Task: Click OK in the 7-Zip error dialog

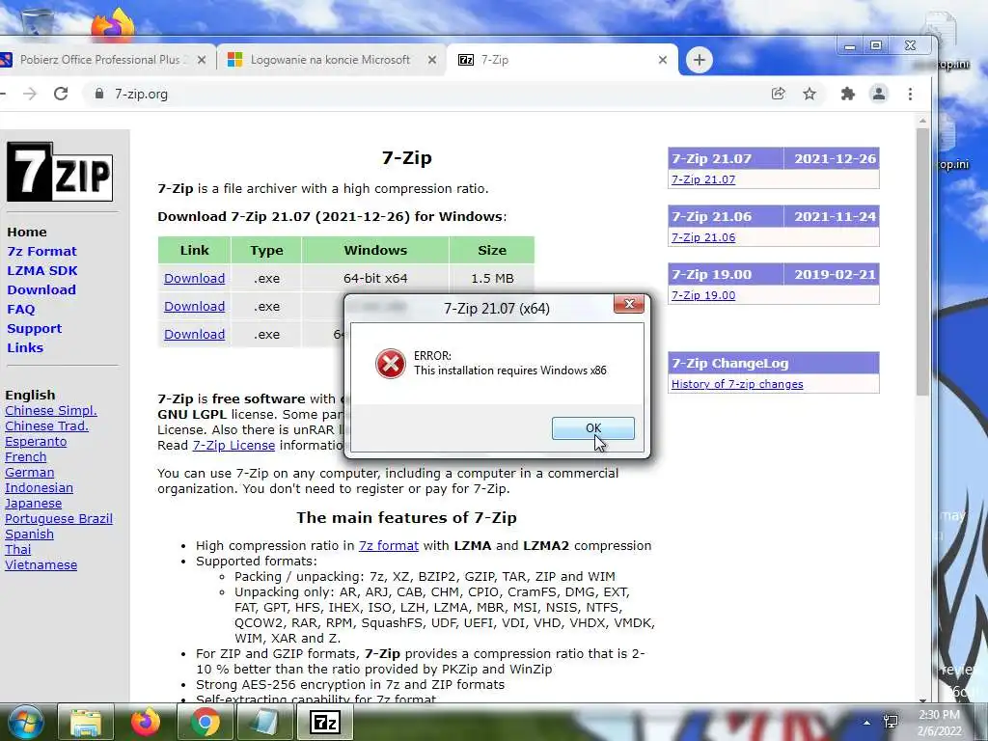Action: tap(593, 427)
